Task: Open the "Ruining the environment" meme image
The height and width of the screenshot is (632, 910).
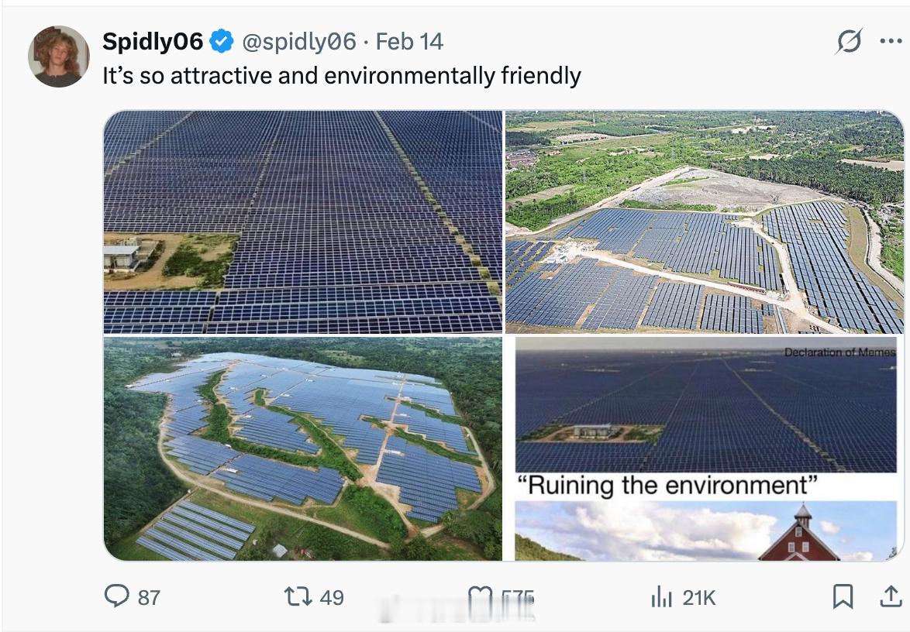Action: tap(705, 448)
